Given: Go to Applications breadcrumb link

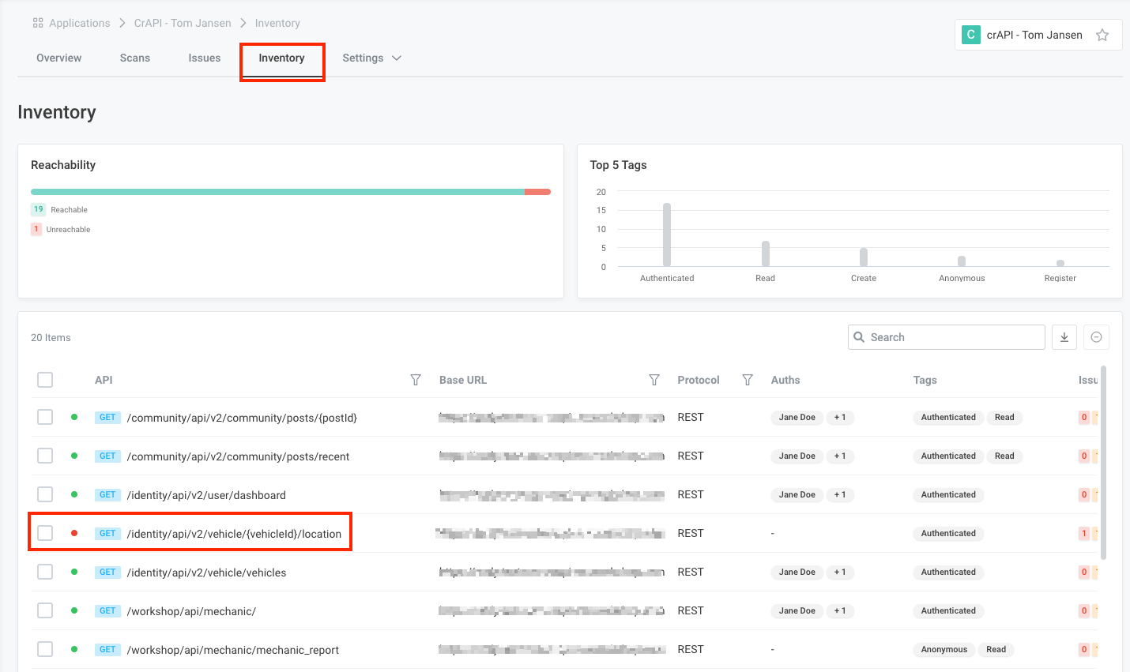Looking at the screenshot, I should coord(80,23).
